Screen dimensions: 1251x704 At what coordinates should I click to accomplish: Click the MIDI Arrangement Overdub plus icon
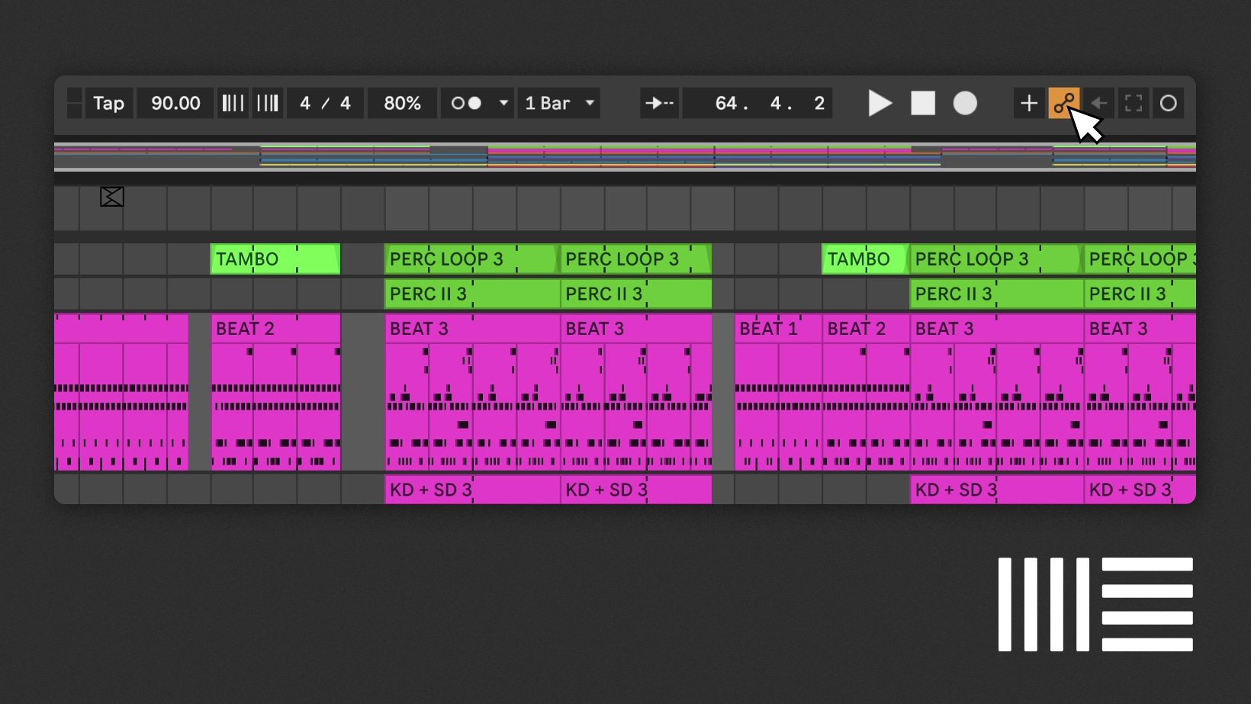(x=1028, y=103)
